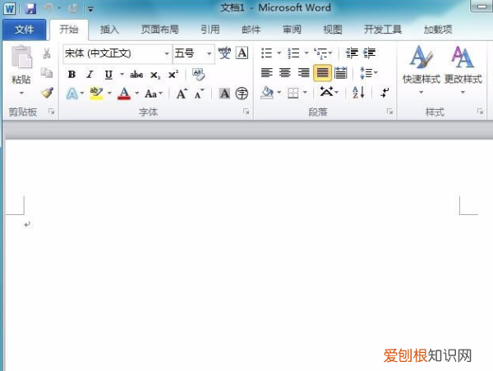
Task: Open the 剪贴板 clipboard pane launcher
Action: [51, 111]
